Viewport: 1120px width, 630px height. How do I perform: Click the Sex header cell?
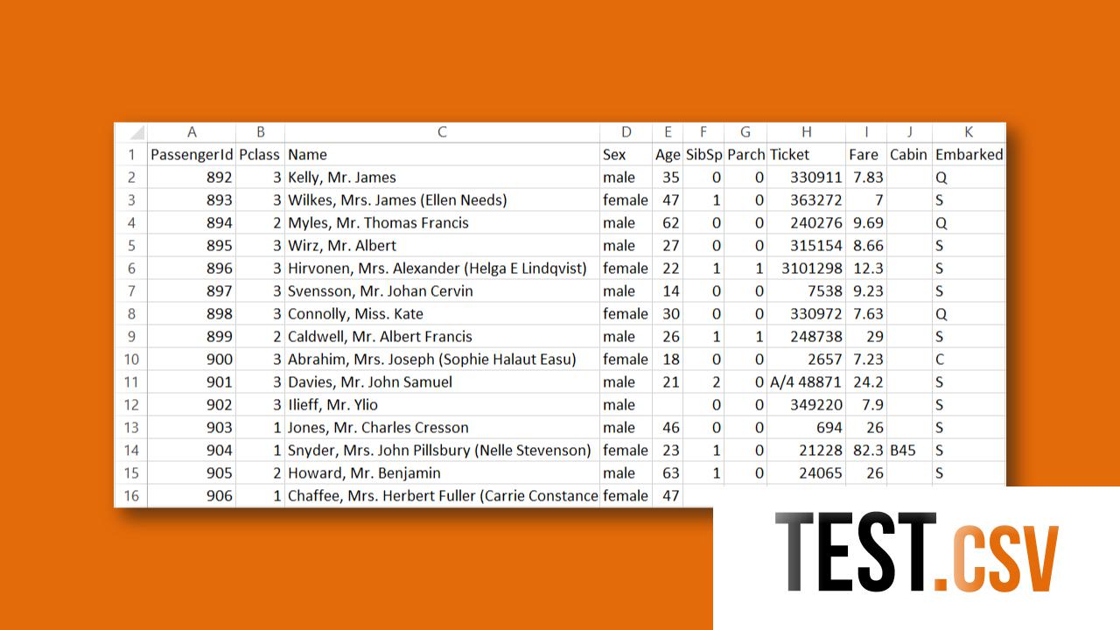pos(626,154)
